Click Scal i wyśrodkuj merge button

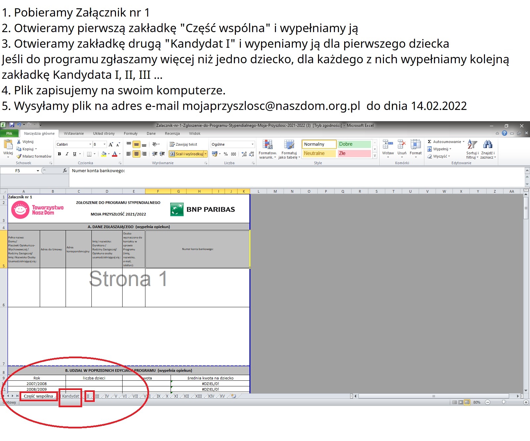(x=186, y=154)
